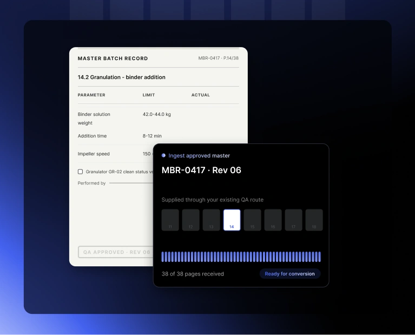Screen dimensions: 415x335
Task: Select page thumbnail 16
Action: [x=273, y=220]
